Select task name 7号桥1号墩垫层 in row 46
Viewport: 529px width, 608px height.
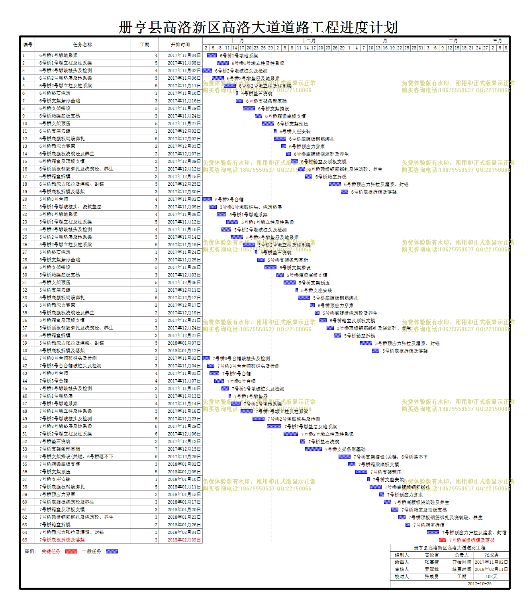[56, 396]
